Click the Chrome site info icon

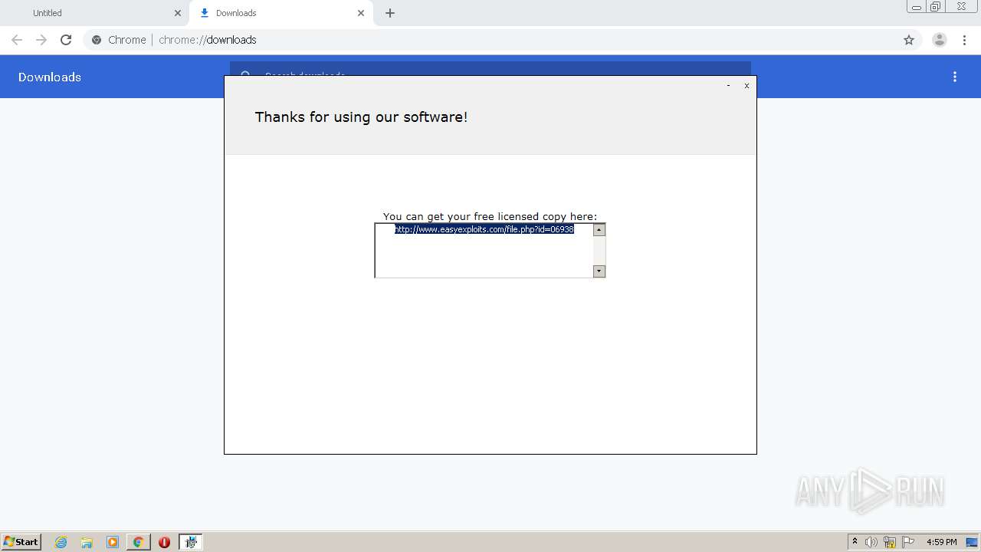pyautogui.click(x=97, y=40)
